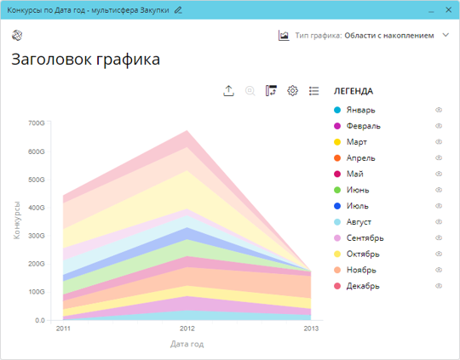Click the Апрель orange color dot

point(337,158)
